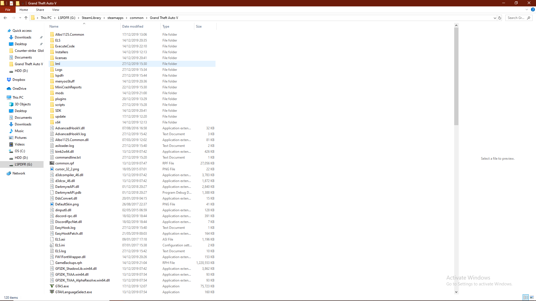Click the vertical scrollbar thumb in the file list
Viewport: 536px width, 301px height.
click(456, 75)
